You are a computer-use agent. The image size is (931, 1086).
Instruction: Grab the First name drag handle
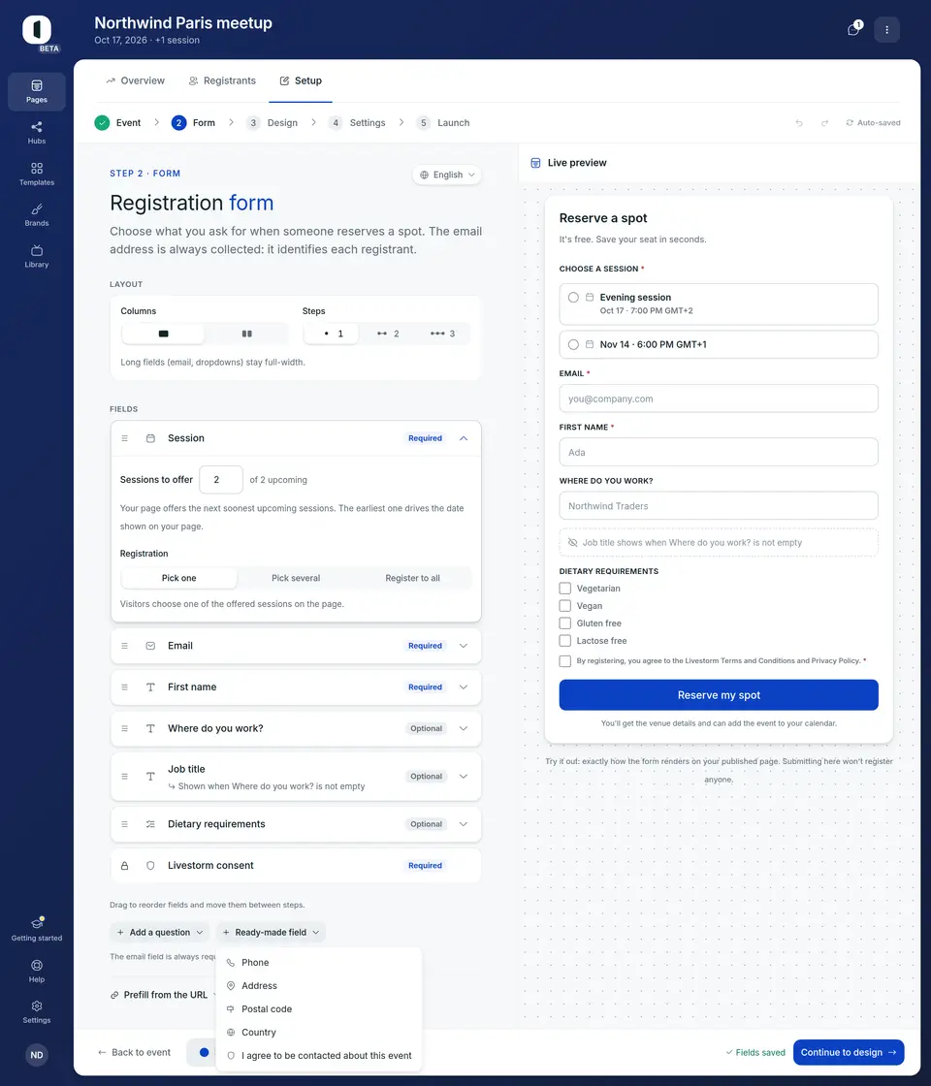[125, 687]
